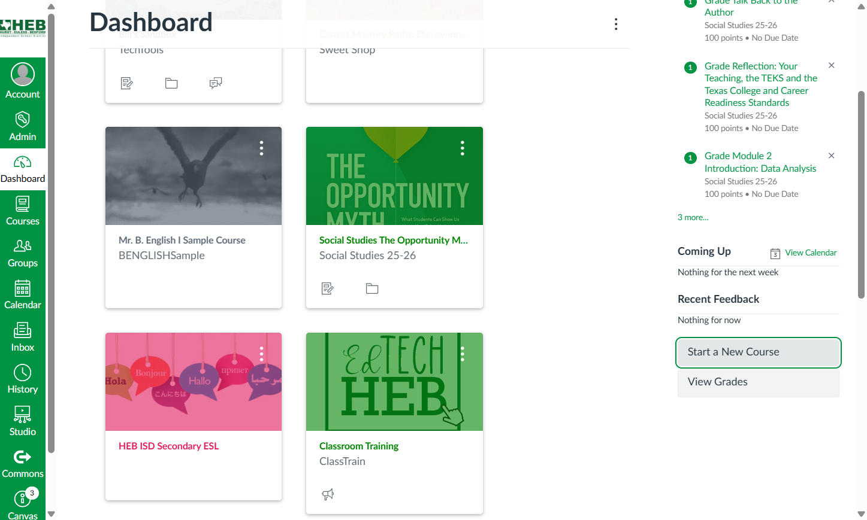Open Dashboard options three-dot menu
Screen dimensions: 867x520
tap(616, 24)
